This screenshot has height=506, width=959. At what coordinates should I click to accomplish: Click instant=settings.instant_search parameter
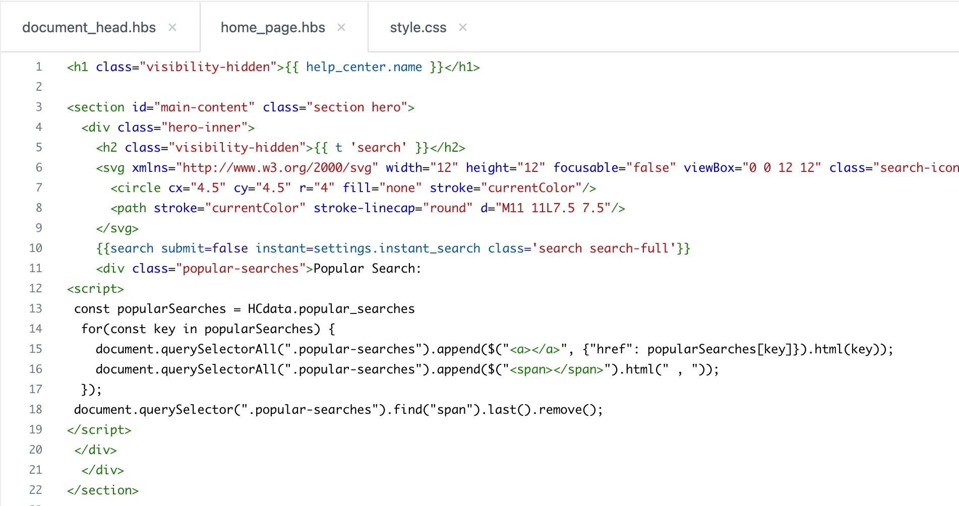(x=368, y=248)
